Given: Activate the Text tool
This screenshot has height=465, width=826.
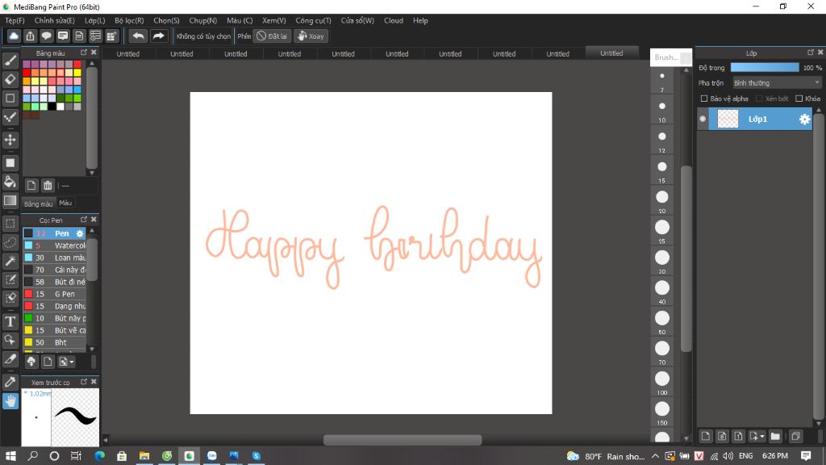Looking at the screenshot, I should [10, 321].
